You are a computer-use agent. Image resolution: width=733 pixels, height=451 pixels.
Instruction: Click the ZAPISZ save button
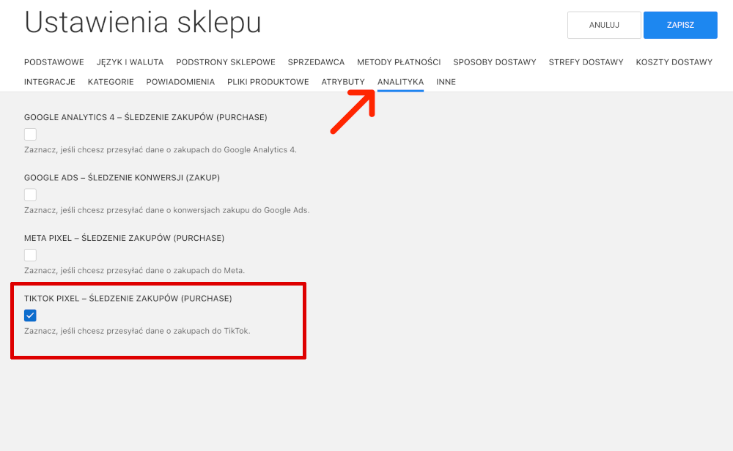tap(680, 25)
